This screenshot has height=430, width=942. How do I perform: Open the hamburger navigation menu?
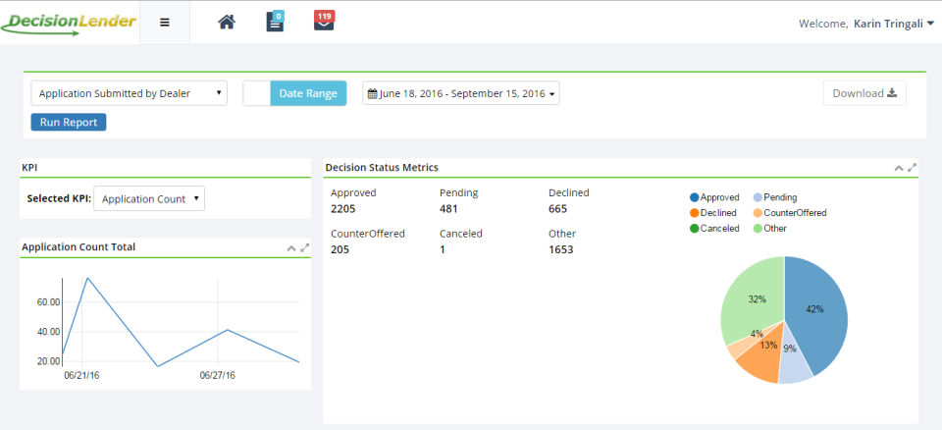click(x=164, y=23)
